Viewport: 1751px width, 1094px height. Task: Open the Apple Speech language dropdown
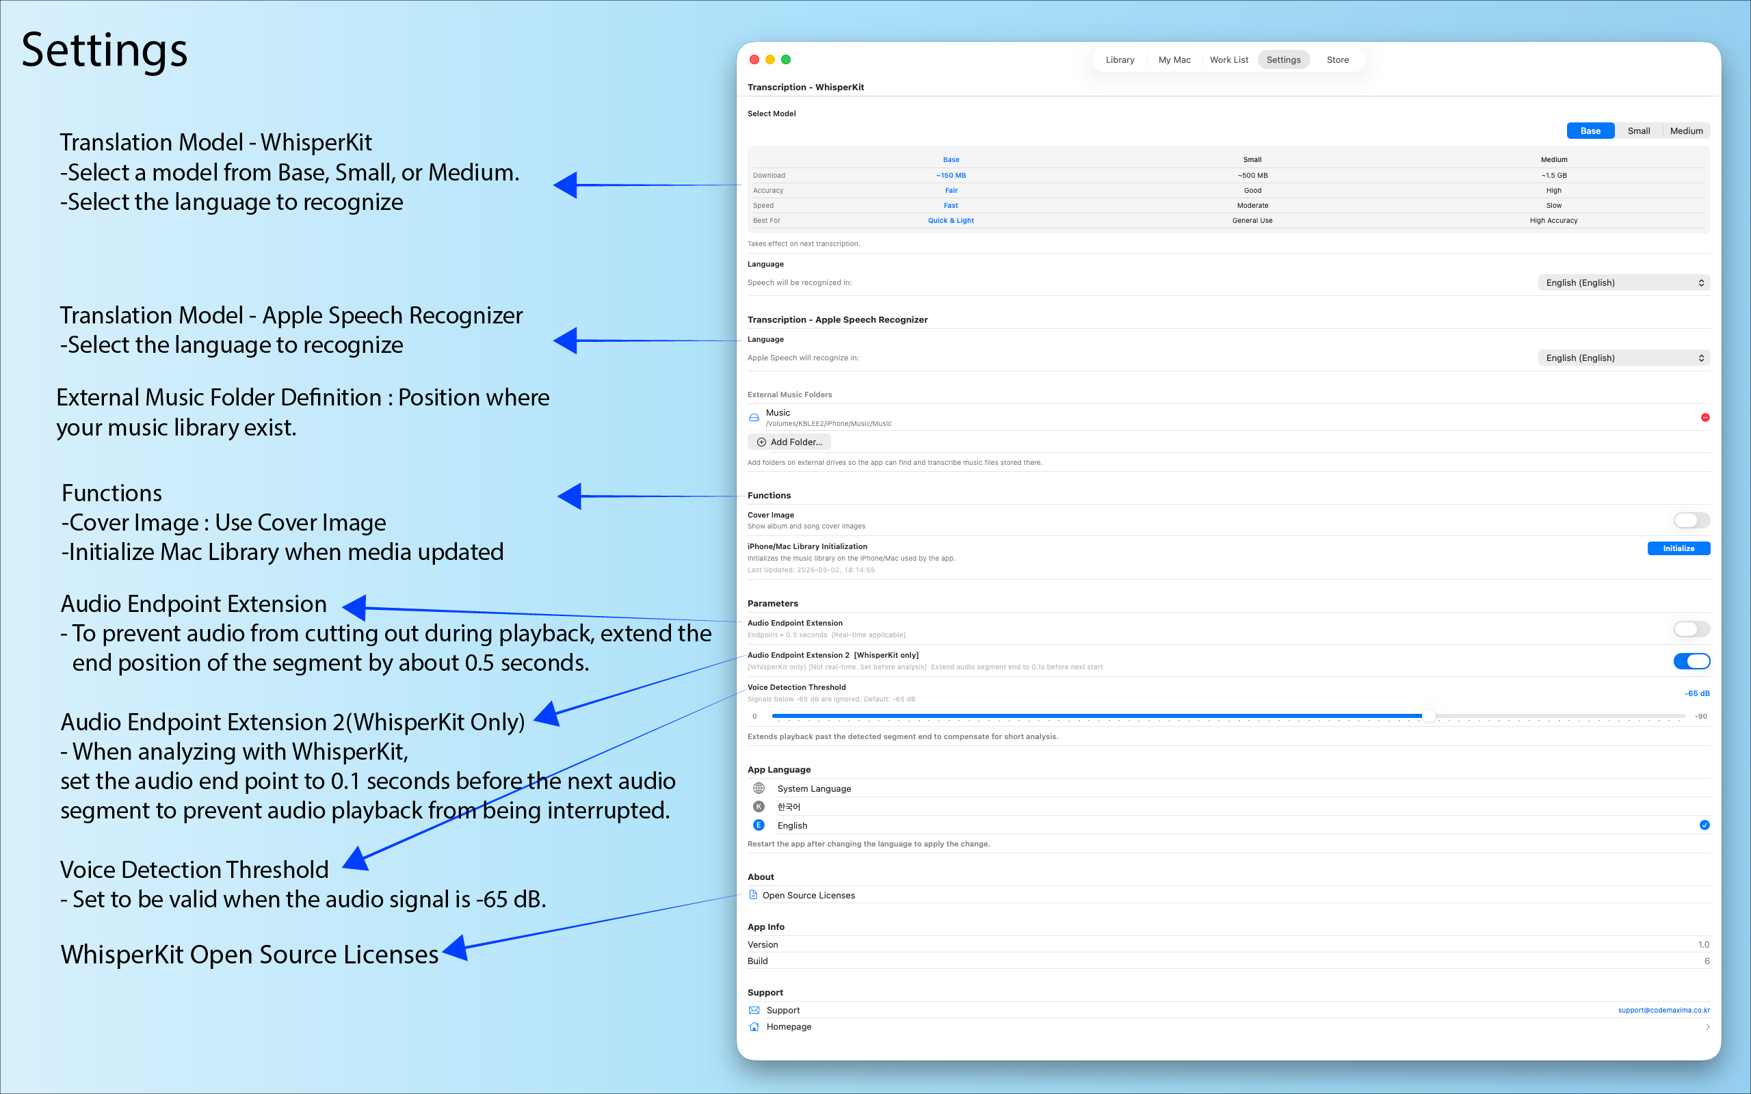(1624, 358)
